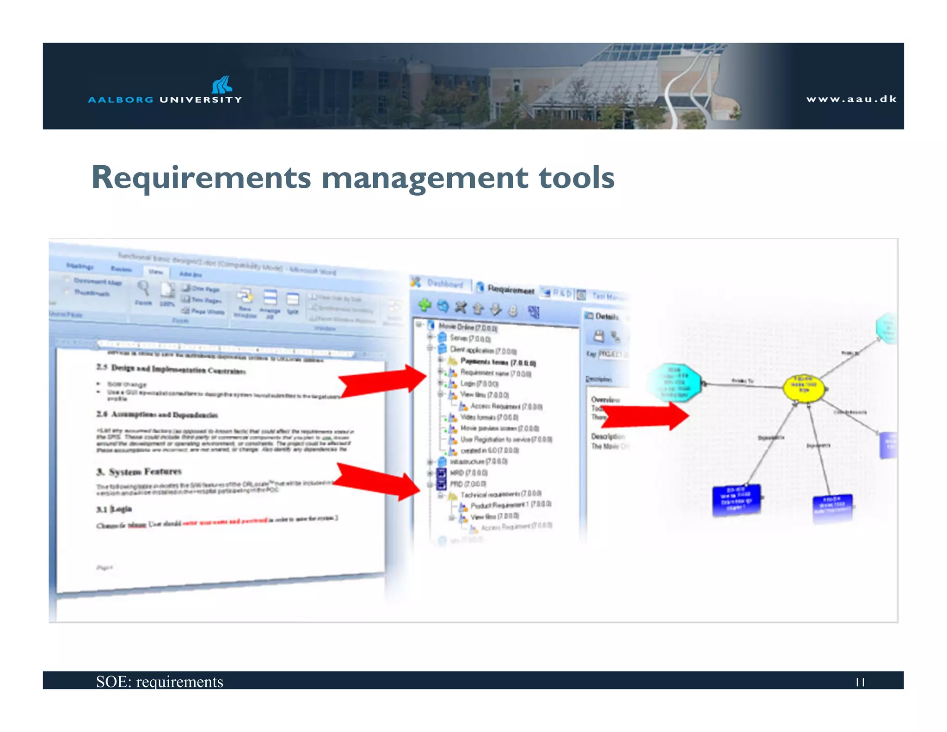The width and height of the screenshot is (947, 732).
Task: Open the Mailings ribbon tab in Word
Action: pyautogui.click(x=80, y=266)
